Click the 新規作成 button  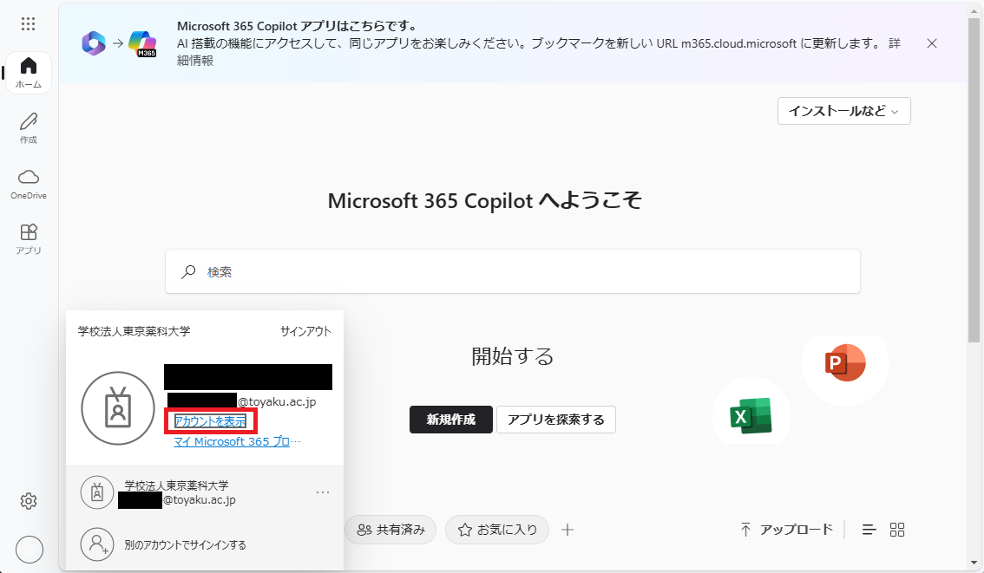click(x=450, y=419)
